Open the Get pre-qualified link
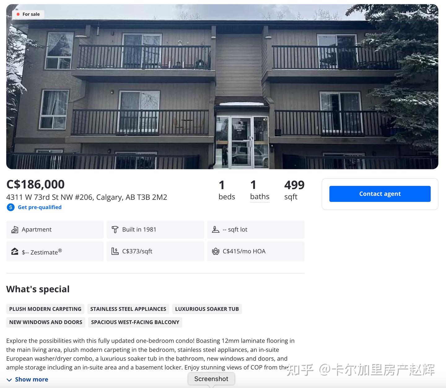This screenshot has width=446, height=388. point(40,207)
